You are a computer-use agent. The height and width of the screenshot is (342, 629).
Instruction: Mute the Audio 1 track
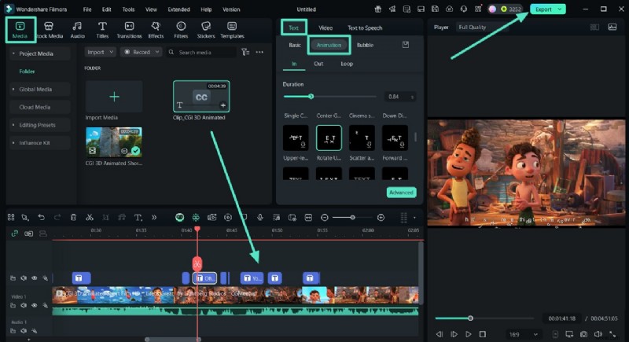24,330
